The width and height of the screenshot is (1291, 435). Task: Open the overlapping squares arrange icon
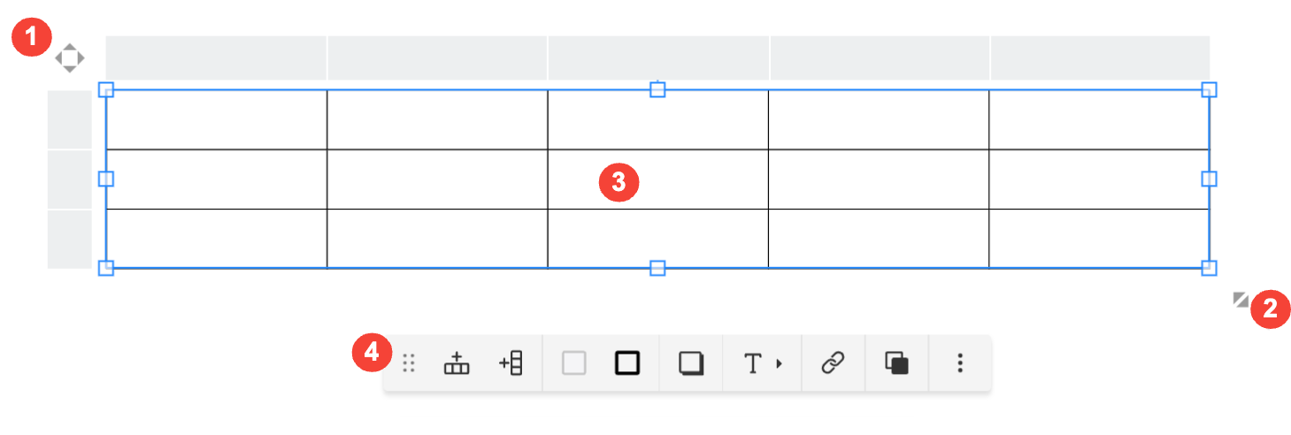(896, 363)
